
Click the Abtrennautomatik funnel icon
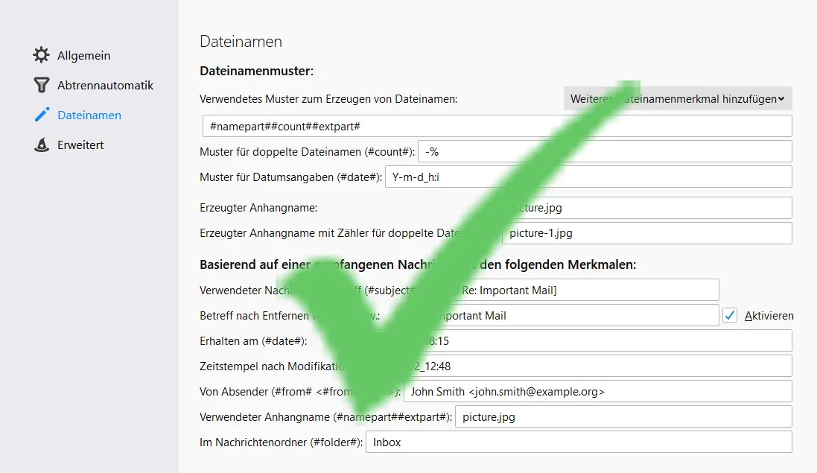(x=41, y=85)
